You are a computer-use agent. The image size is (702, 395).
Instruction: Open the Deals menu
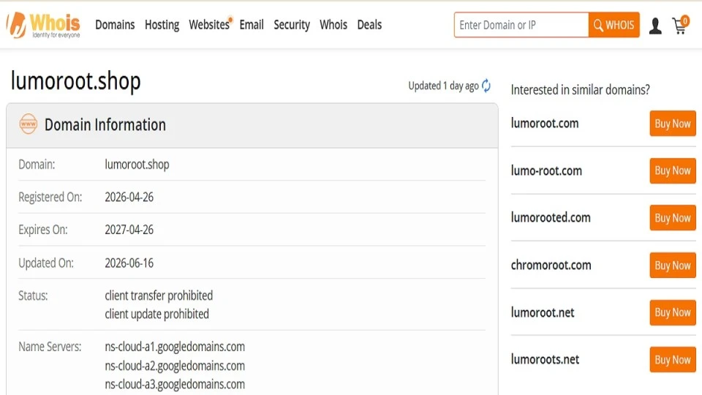[369, 25]
